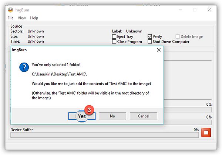
Task: Click the red stop button icon
Action: [x=206, y=133]
